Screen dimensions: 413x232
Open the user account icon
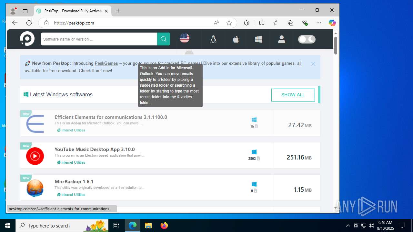tap(282, 39)
